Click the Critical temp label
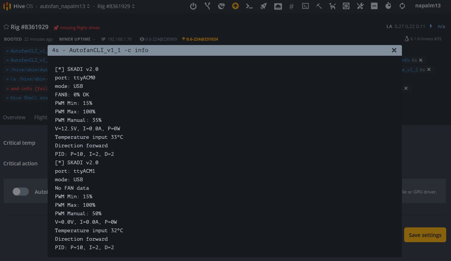Screen dimensions: 451x261 (19, 143)
